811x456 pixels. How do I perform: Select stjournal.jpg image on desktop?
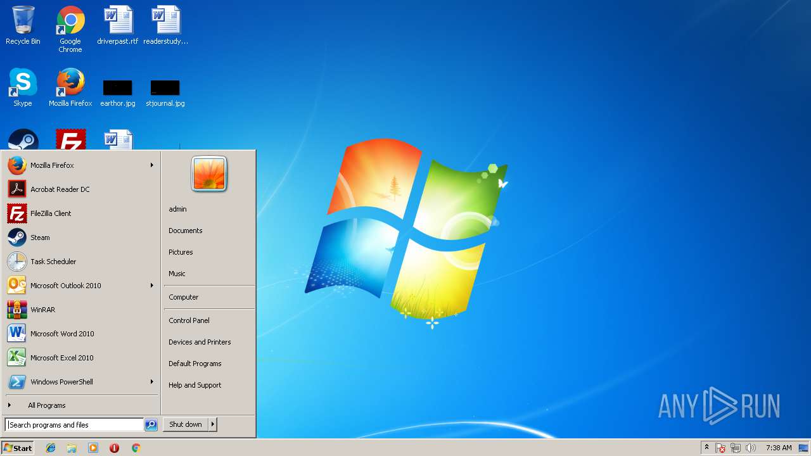point(165,92)
